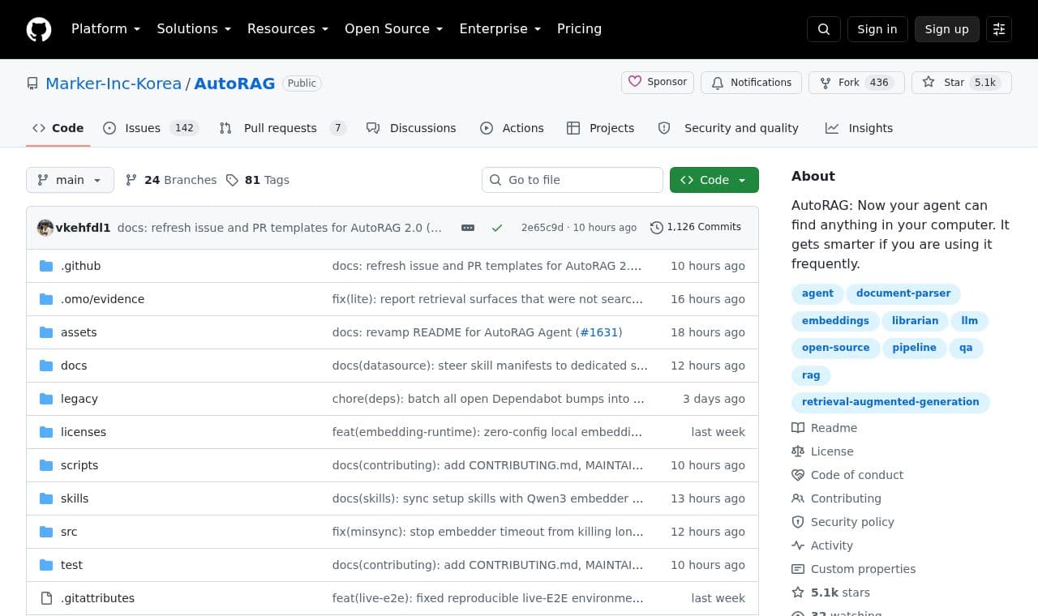This screenshot has width=1038, height=616.
Task: Switch to the Insights tab
Action: point(860,128)
